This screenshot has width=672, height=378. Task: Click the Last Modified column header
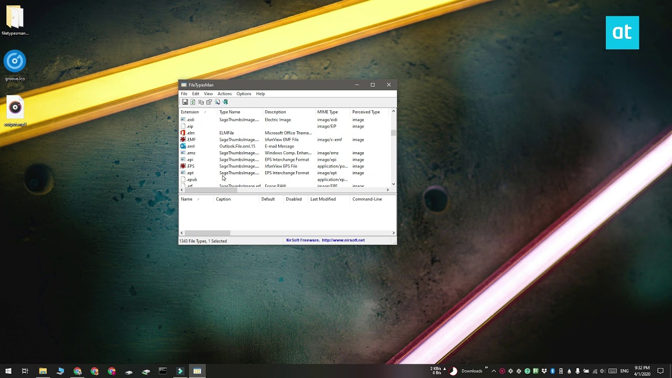click(330, 199)
